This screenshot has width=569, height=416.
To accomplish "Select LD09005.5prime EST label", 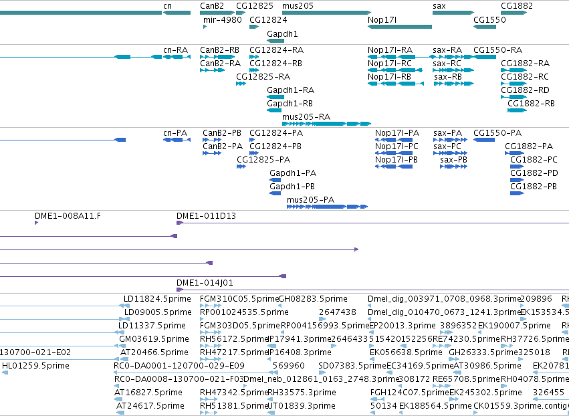I will (158, 312).
